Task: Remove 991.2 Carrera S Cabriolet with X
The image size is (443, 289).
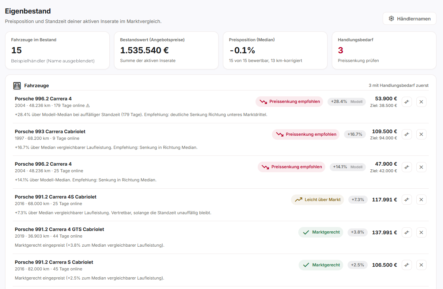Action: point(421,265)
